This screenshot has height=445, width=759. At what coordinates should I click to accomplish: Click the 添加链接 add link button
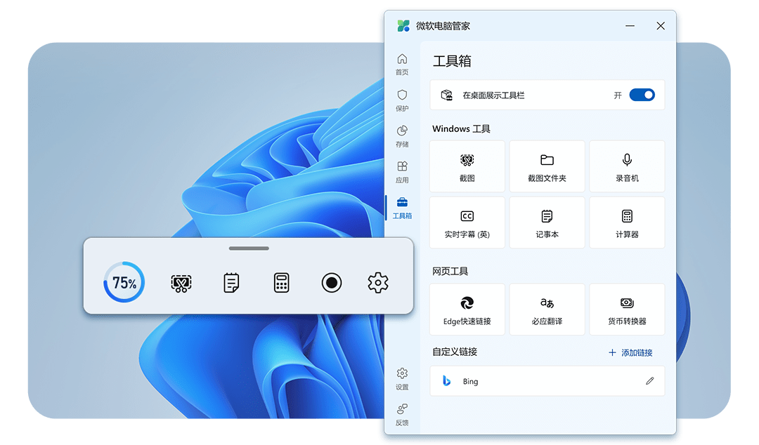click(630, 352)
